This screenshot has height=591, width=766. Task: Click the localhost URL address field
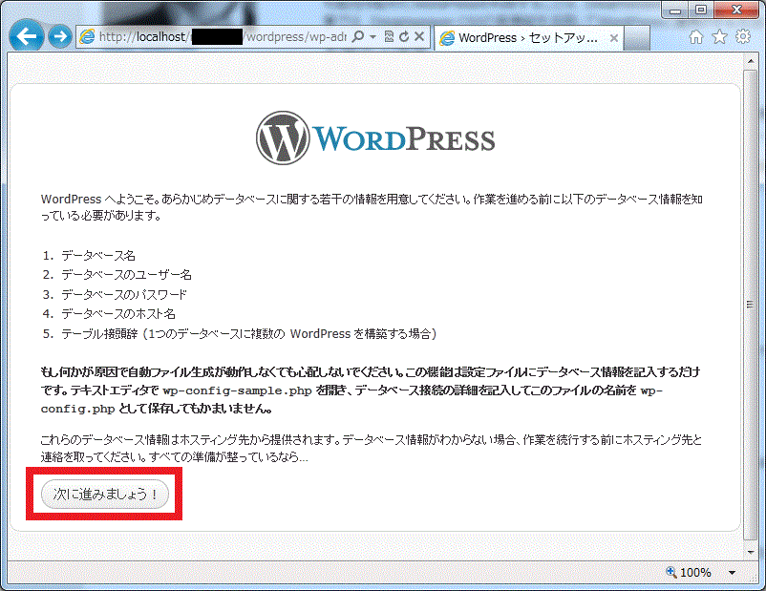[x=220, y=37]
